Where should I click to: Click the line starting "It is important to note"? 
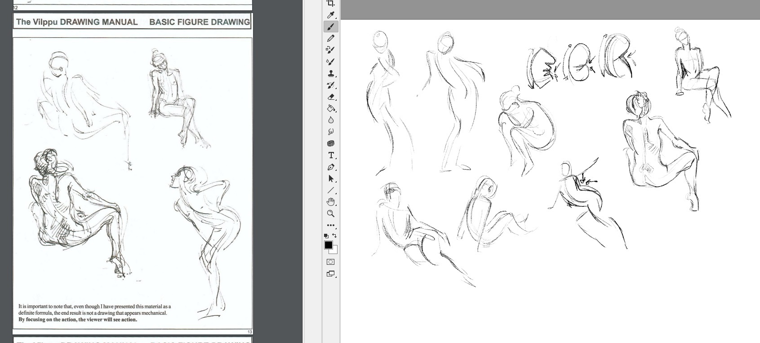coord(95,307)
